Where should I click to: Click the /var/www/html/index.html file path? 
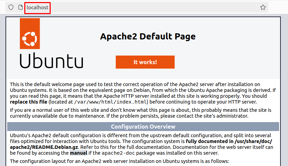(x=111, y=102)
